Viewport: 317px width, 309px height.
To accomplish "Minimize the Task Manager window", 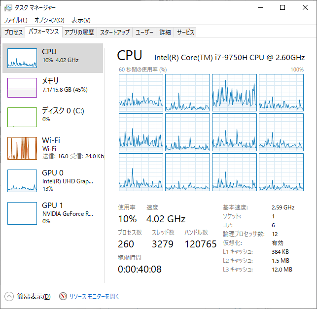I will pyautogui.click(x=260, y=8).
